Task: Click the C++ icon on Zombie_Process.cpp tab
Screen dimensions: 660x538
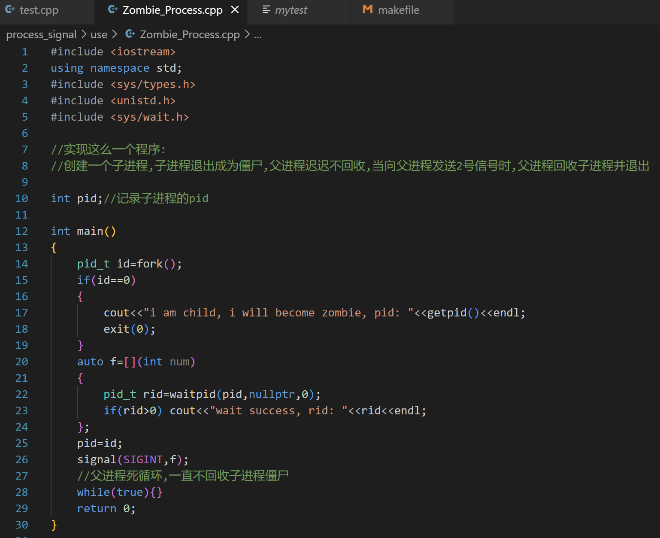Action: (113, 9)
